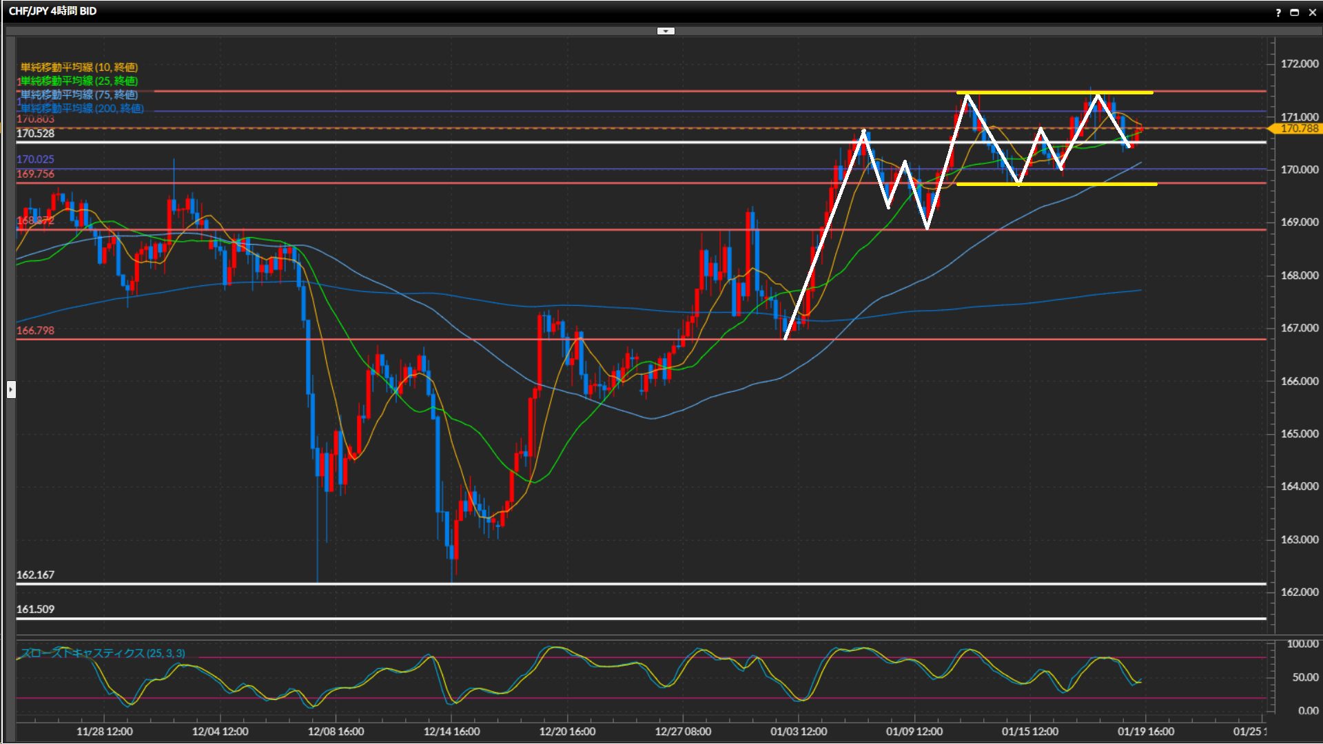Viewport: 1323px width, 744px height.
Task: Open the slow stochastics (25,3,3) indicator label
Action: (x=103, y=653)
